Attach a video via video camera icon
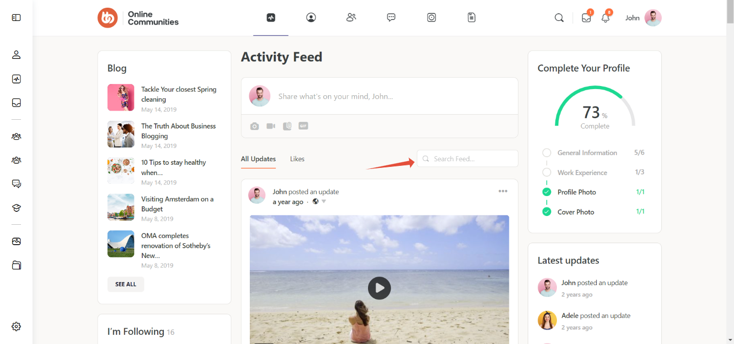 271,126
